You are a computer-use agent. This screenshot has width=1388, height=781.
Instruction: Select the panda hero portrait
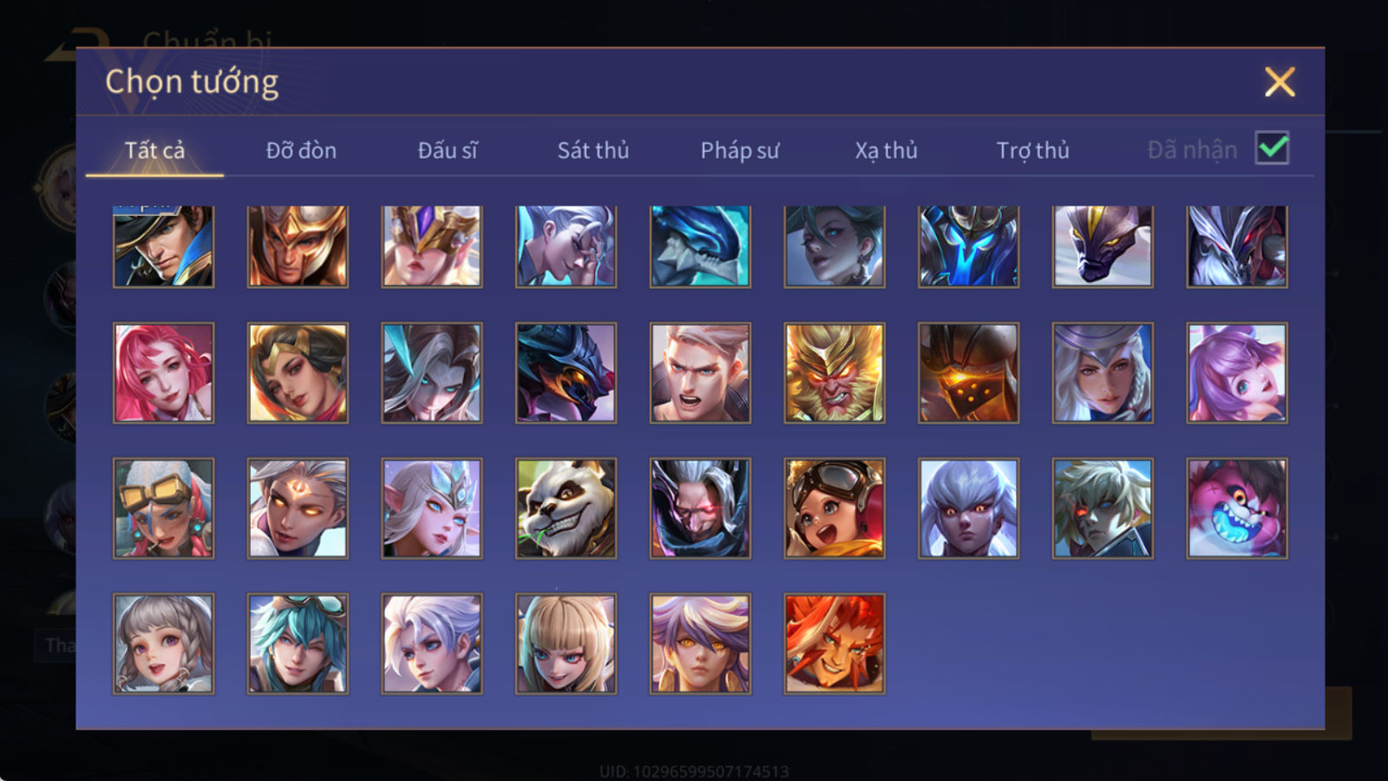(x=566, y=509)
